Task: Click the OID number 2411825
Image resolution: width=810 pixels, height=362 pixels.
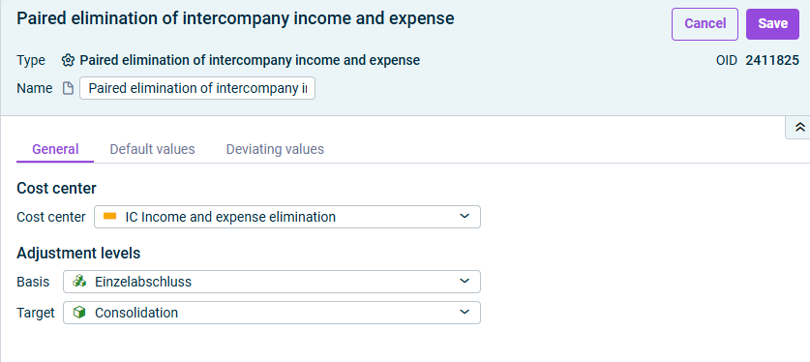Action: click(772, 60)
